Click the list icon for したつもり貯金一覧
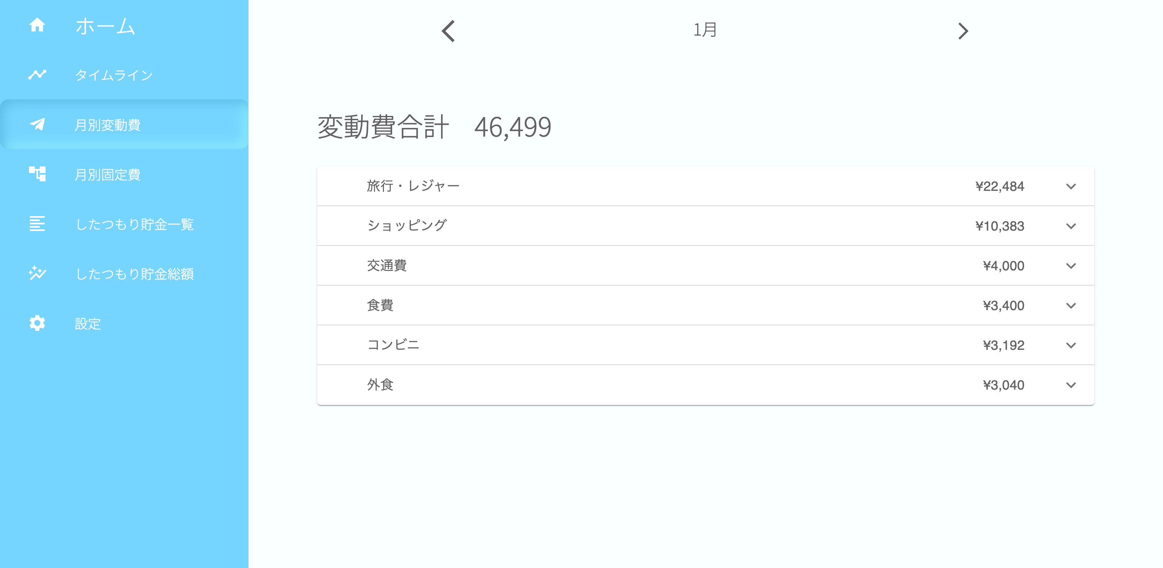The height and width of the screenshot is (568, 1163). pos(38,224)
